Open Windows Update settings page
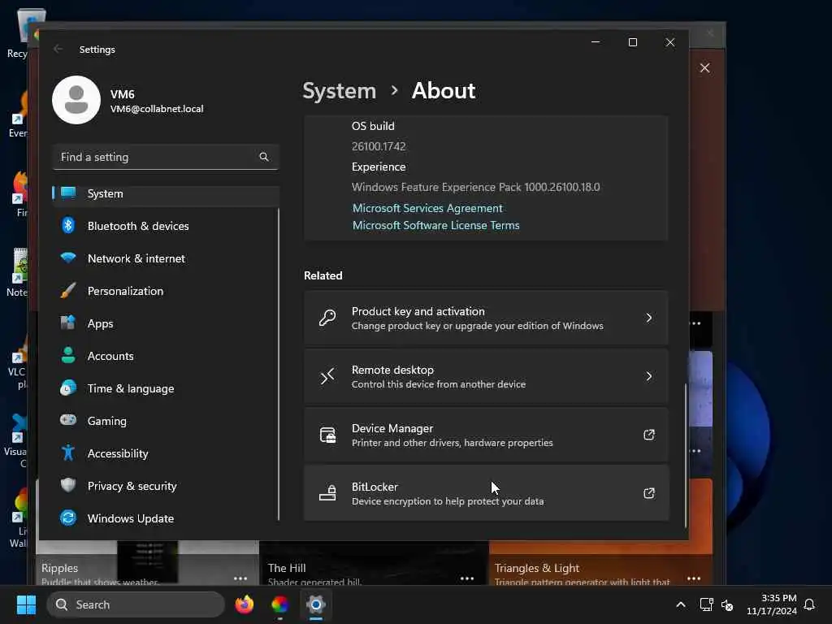Image resolution: width=832 pixels, height=624 pixels. point(166,518)
